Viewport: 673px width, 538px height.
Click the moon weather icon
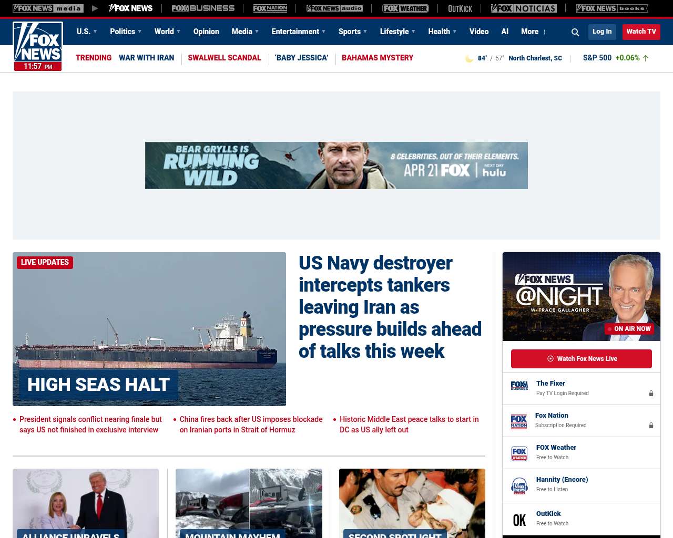pos(469,58)
